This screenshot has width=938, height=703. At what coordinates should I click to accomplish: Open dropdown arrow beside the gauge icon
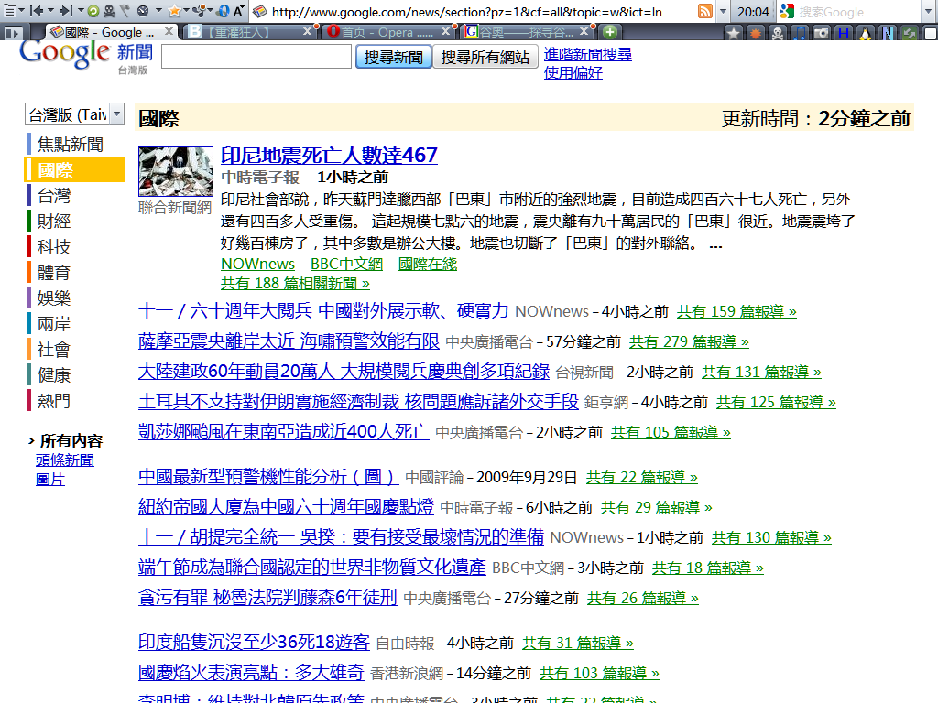(x=158, y=11)
